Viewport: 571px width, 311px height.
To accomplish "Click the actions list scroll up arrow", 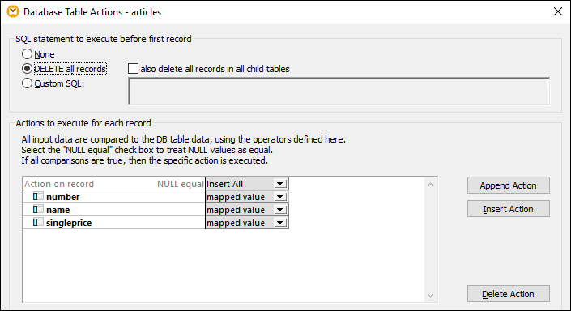I will [430, 185].
